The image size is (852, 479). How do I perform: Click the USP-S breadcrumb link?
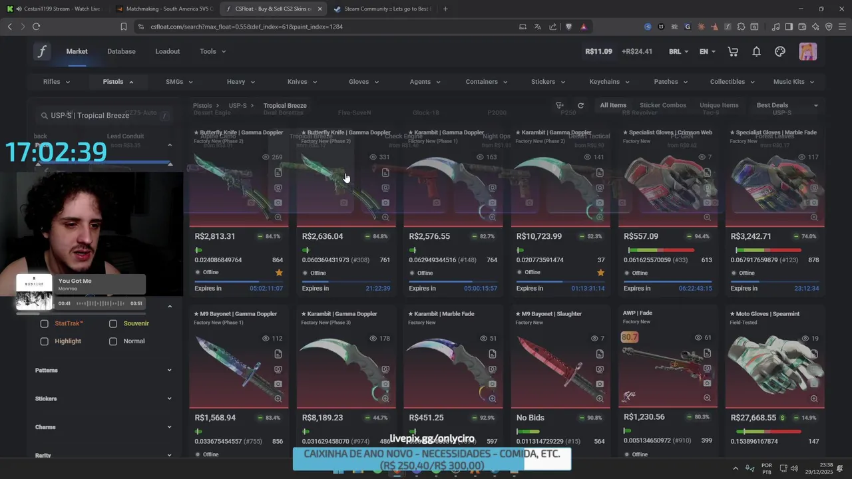(238, 106)
